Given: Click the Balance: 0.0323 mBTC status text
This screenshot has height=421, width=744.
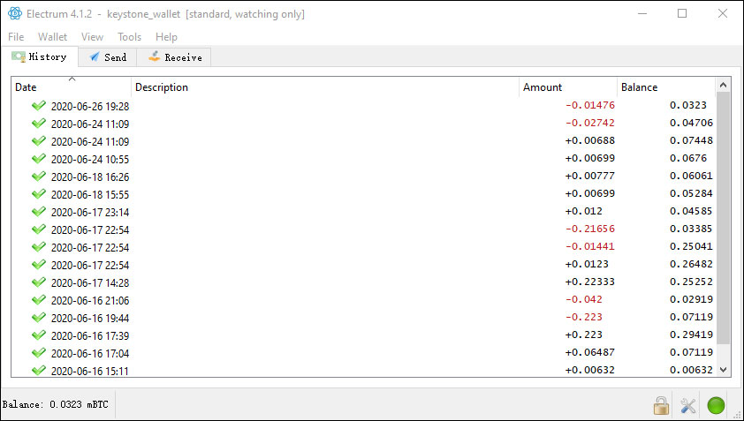Looking at the screenshot, I should pyautogui.click(x=56, y=405).
